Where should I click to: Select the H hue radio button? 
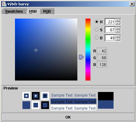97,22
